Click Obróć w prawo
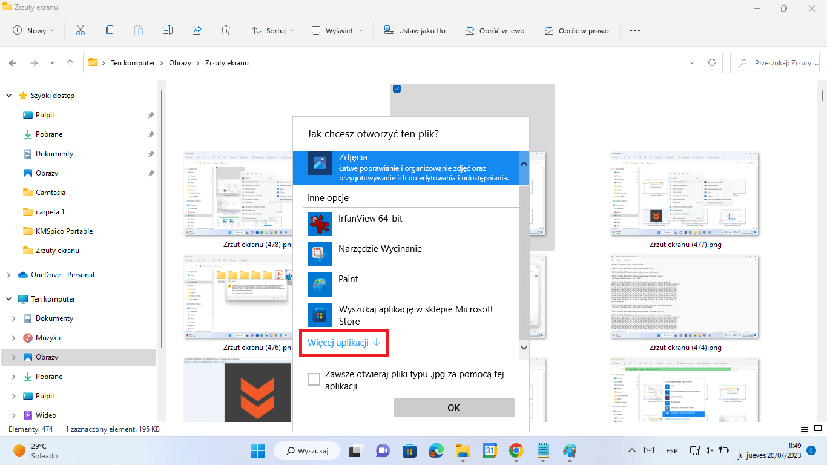827x465 pixels. [x=576, y=30]
